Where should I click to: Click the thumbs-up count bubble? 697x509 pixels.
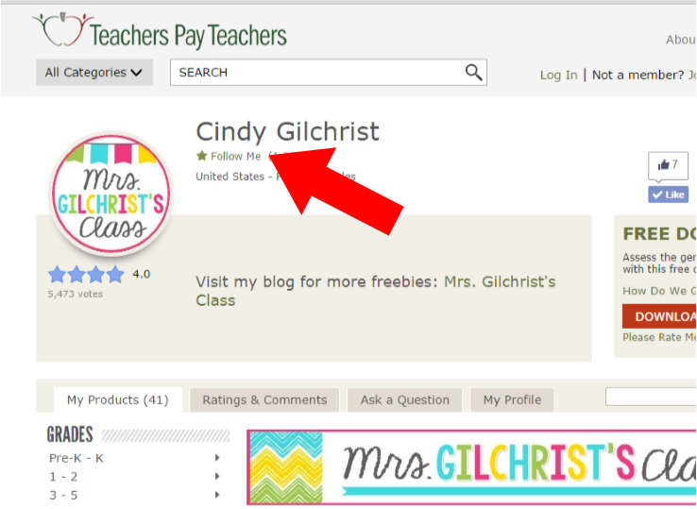(668, 166)
